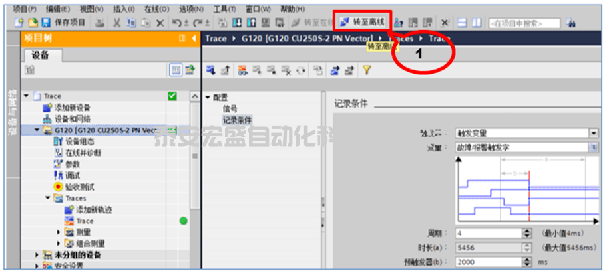Screen dimensions: 607x273
Task: Click the split editor horizontally icon
Action: coord(463,23)
